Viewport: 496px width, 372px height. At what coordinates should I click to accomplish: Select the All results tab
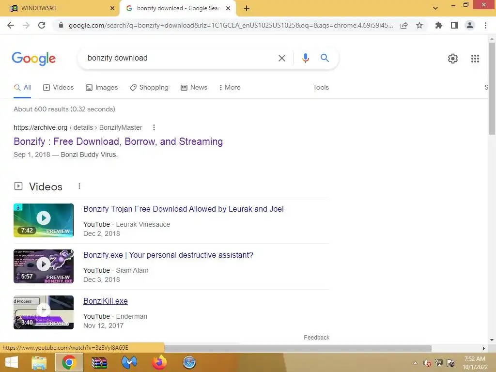click(22, 88)
